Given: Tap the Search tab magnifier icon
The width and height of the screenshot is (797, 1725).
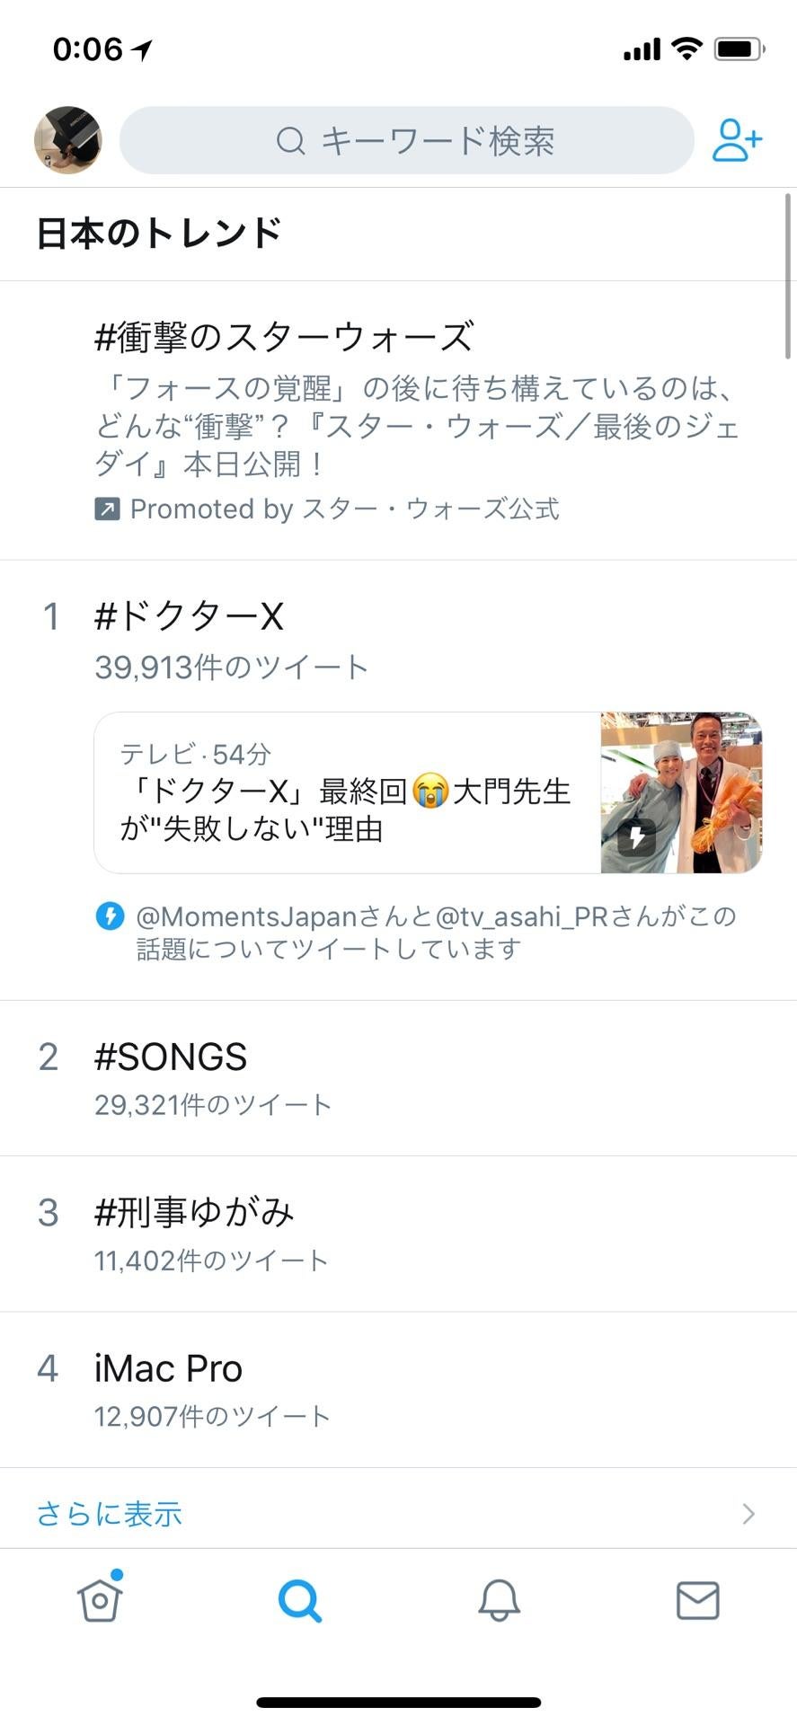Looking at the screenshot, I should [x=299, y=1600].
